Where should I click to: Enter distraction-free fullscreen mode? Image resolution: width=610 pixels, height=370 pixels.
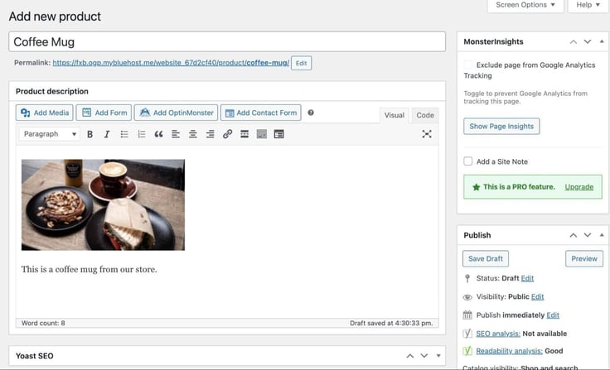(x=427, y=134)
